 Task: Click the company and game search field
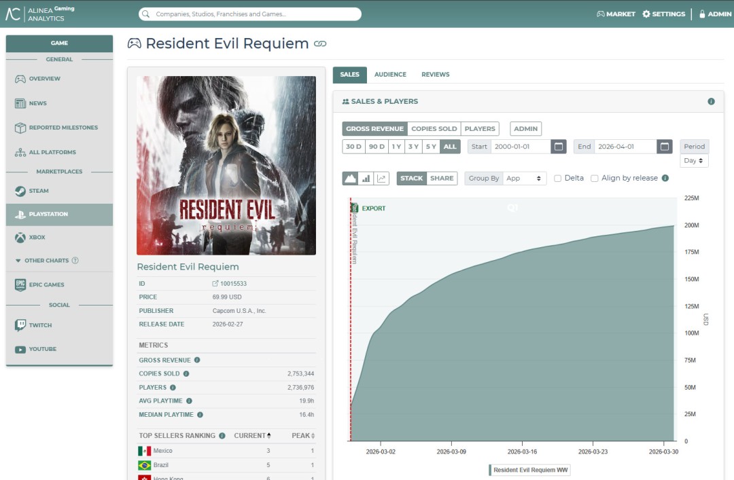click(250, 14)
